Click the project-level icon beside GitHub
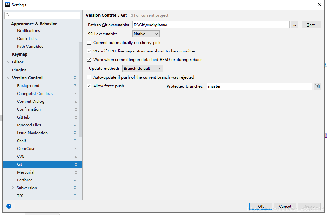This screenshot has width=327, height=215. click(75, 117)
